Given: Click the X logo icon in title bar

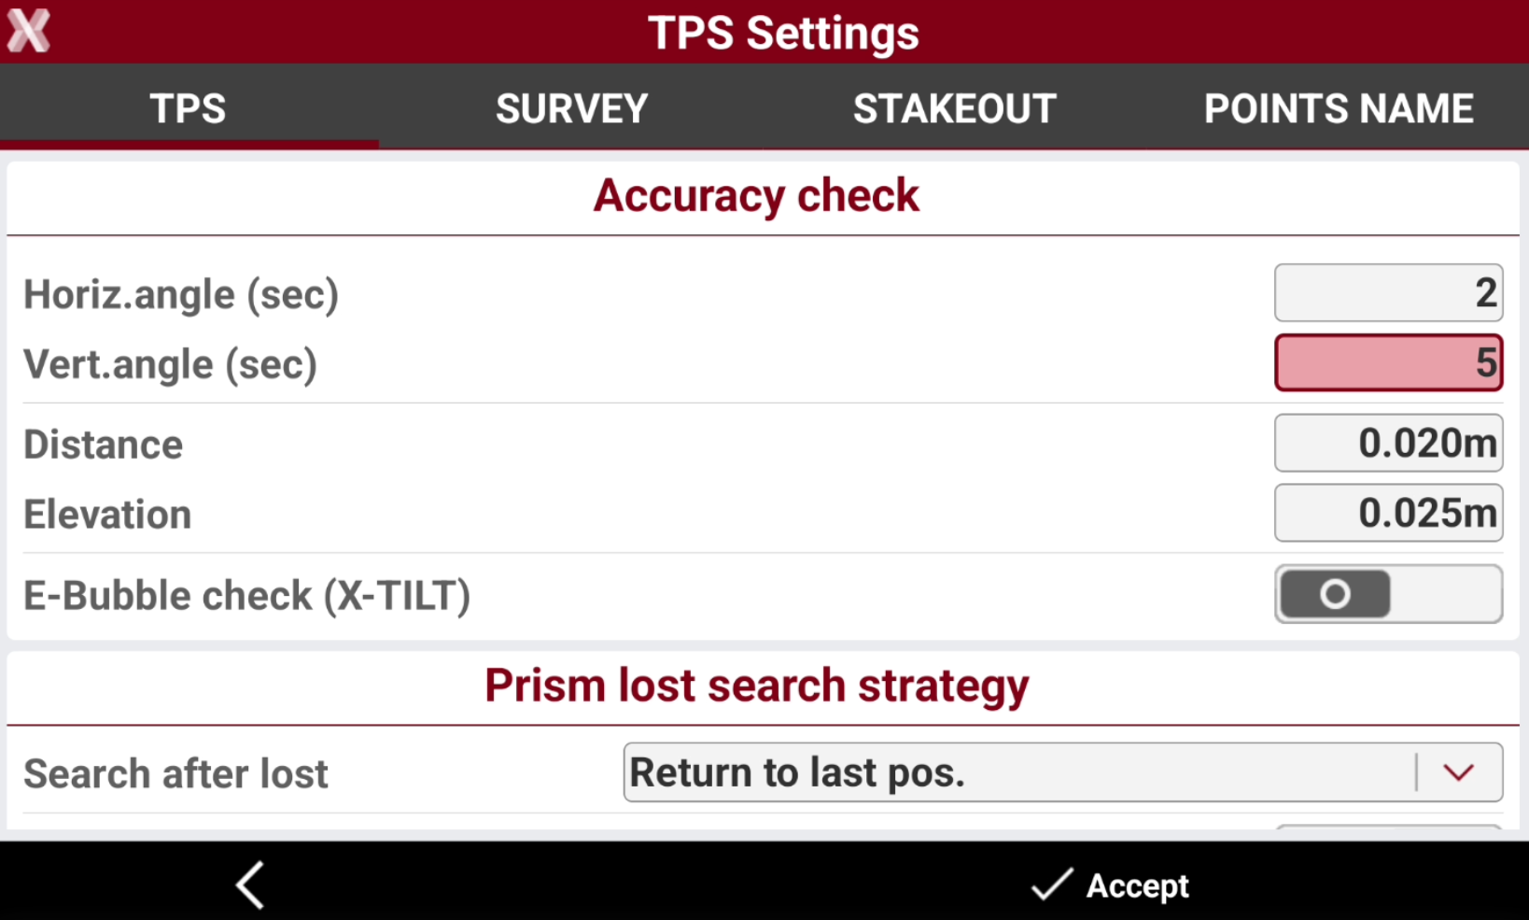Looking at the screenshot, I should tap(28, 32).
